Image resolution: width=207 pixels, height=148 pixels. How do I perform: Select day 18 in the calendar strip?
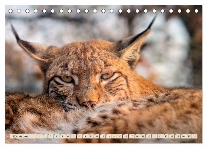click(137, 136)
